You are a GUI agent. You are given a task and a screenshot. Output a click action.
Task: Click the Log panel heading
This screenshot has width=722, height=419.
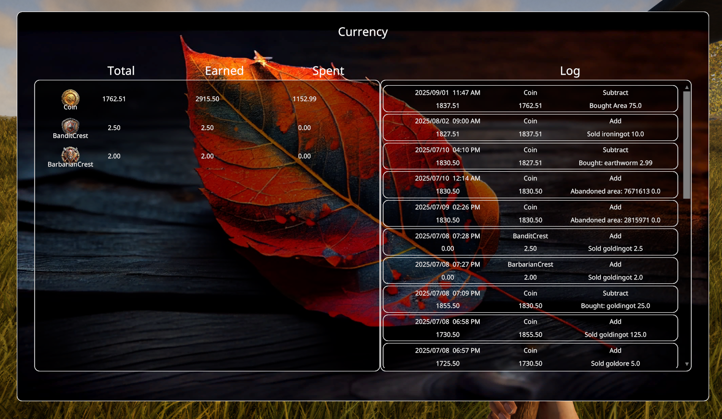point(570,71)
